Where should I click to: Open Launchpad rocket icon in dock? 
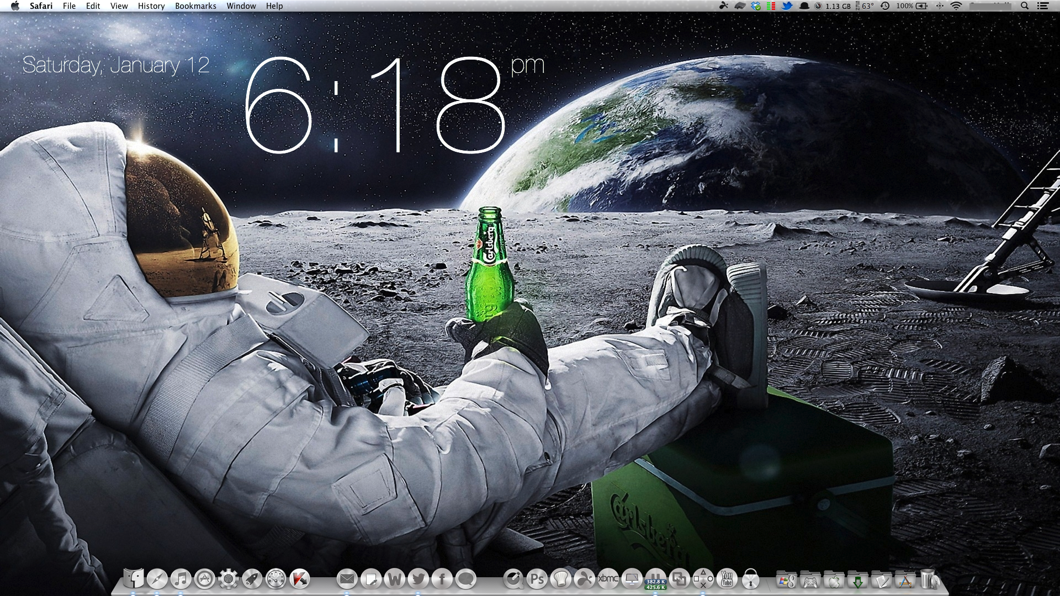252,579
